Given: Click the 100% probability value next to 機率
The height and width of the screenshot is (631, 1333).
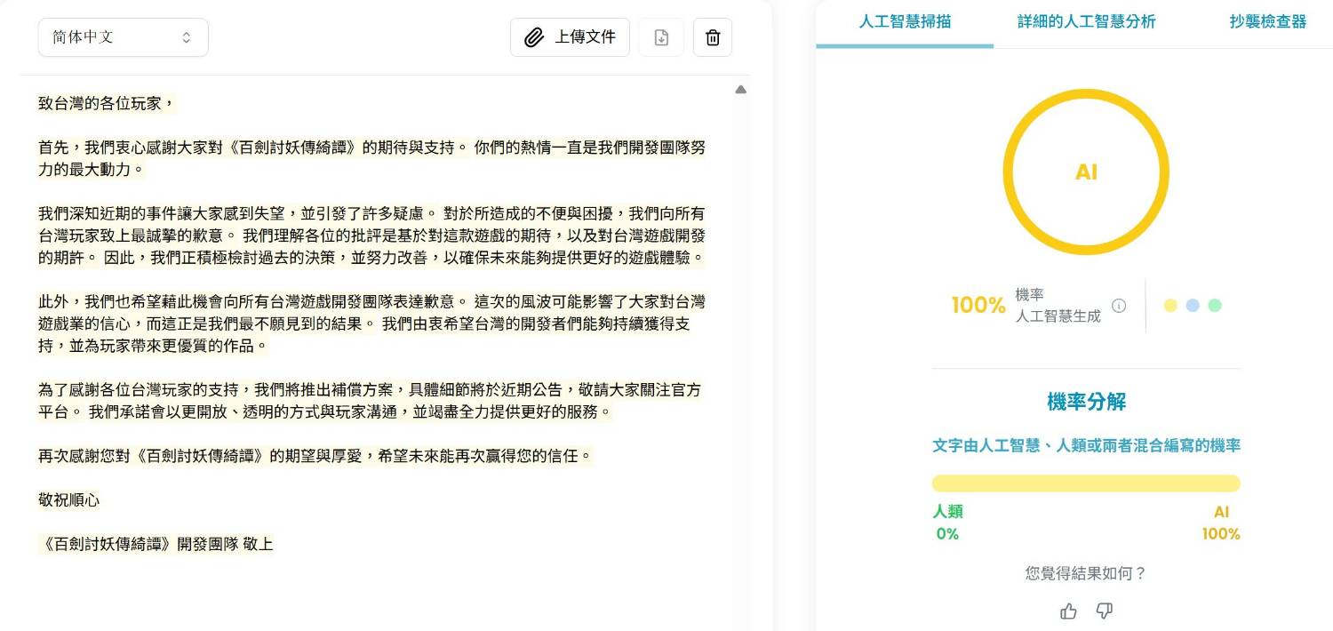Looking at the screenshot, I should 978,306.
